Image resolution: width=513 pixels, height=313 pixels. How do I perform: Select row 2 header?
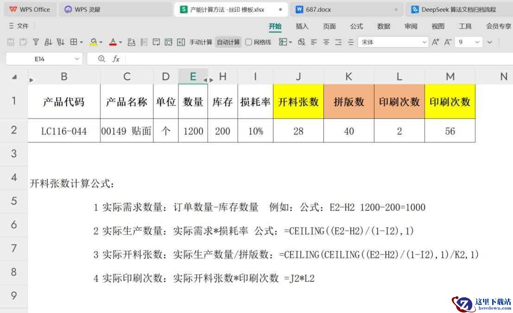[x=14, y=130]
